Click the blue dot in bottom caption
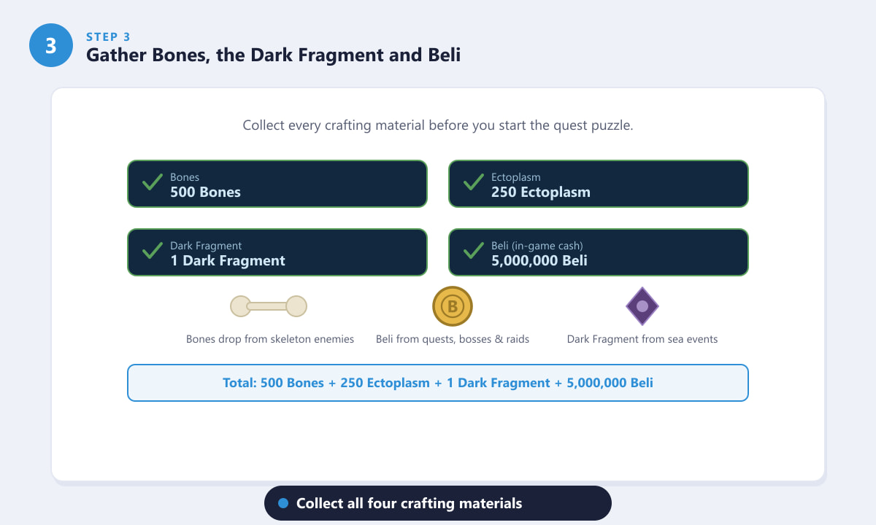The image size is (876, 525). pos(284,503)
